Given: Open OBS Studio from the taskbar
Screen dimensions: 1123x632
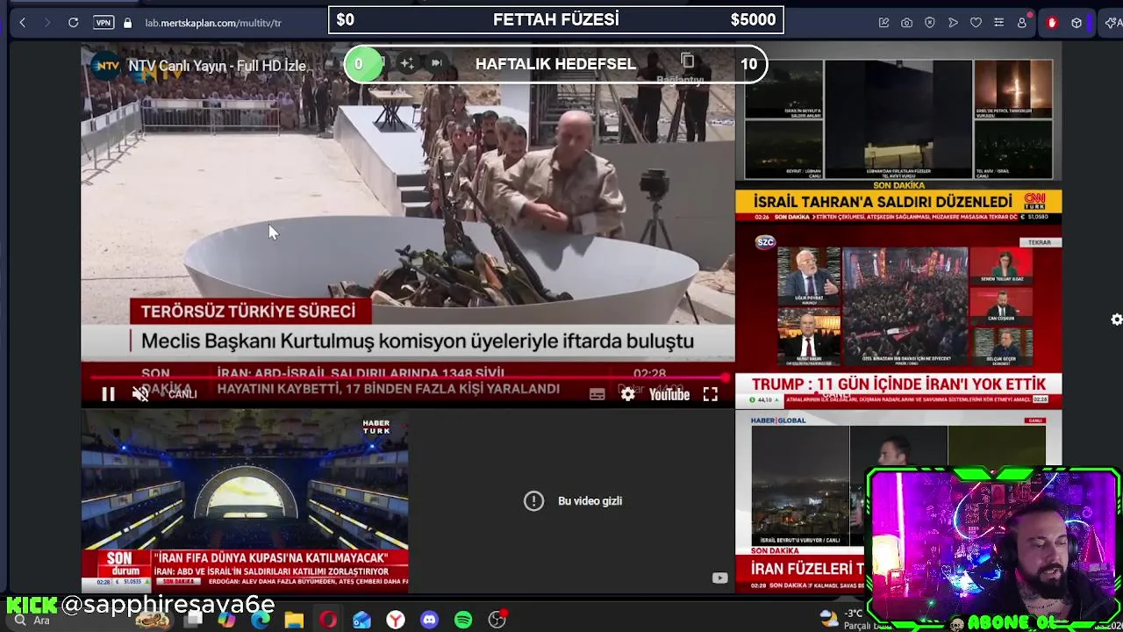Looking at the screenshot, I should (x=497, y=621).
